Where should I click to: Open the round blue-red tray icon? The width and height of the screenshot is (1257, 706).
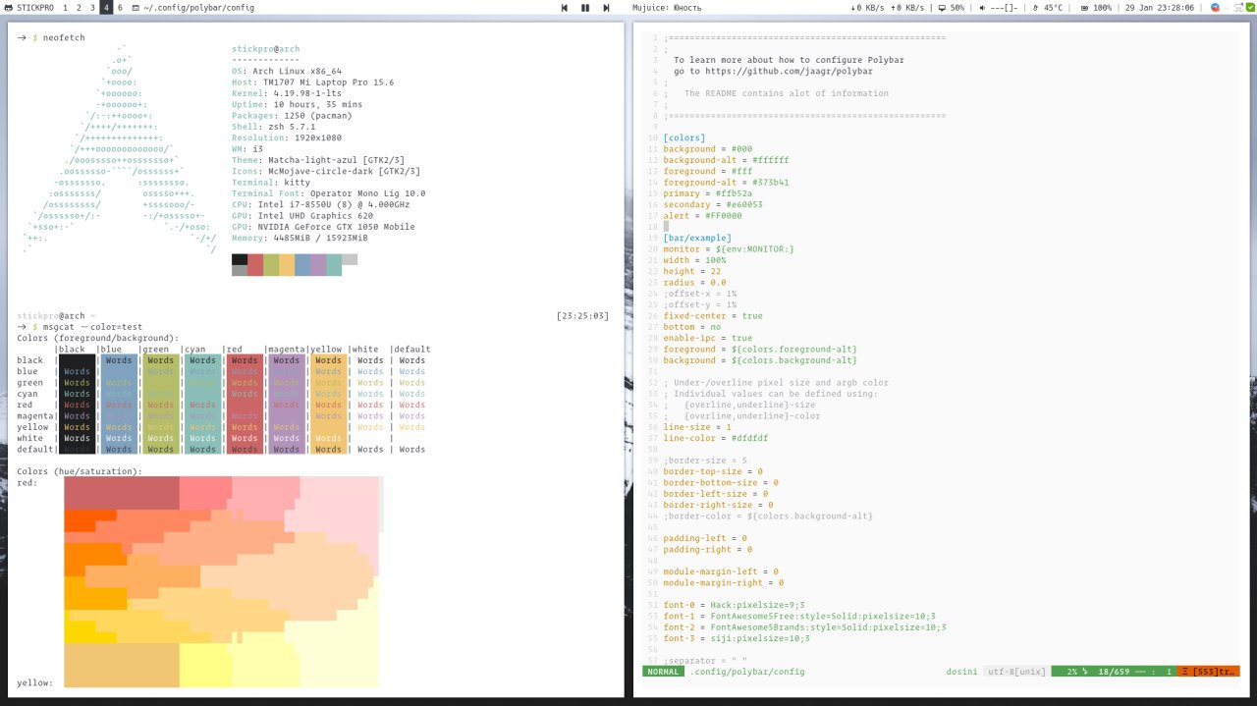click(x=1215, y=7)
